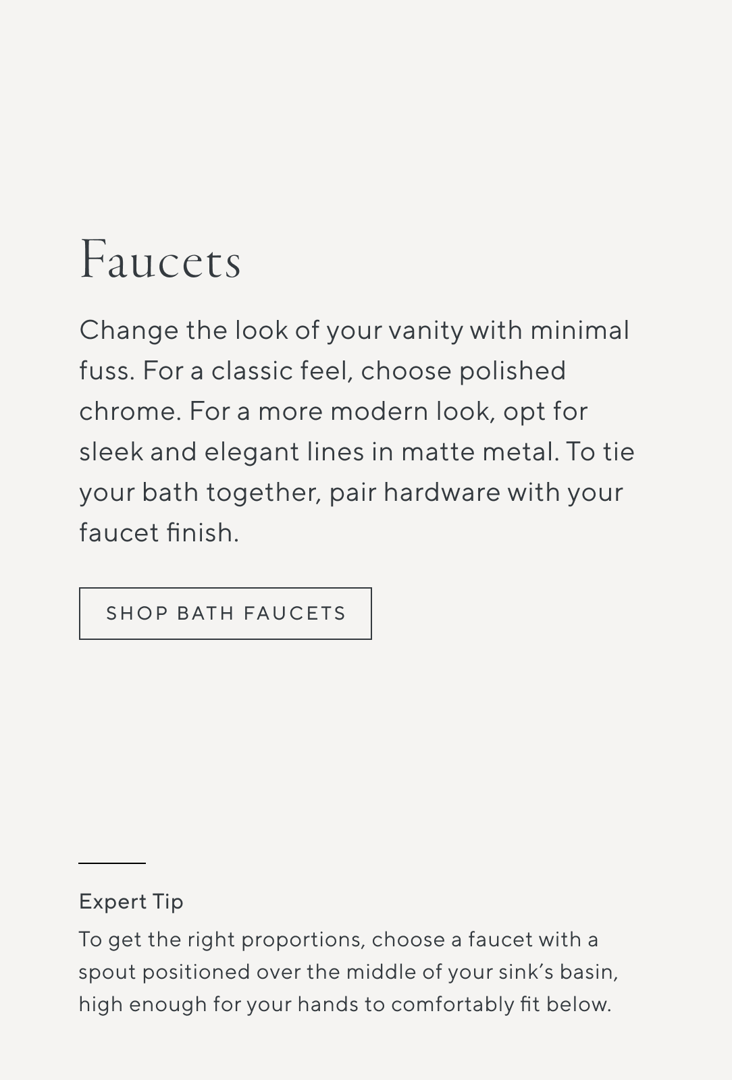Click the line 'your bath together, pair hardware'

(350, 493)
